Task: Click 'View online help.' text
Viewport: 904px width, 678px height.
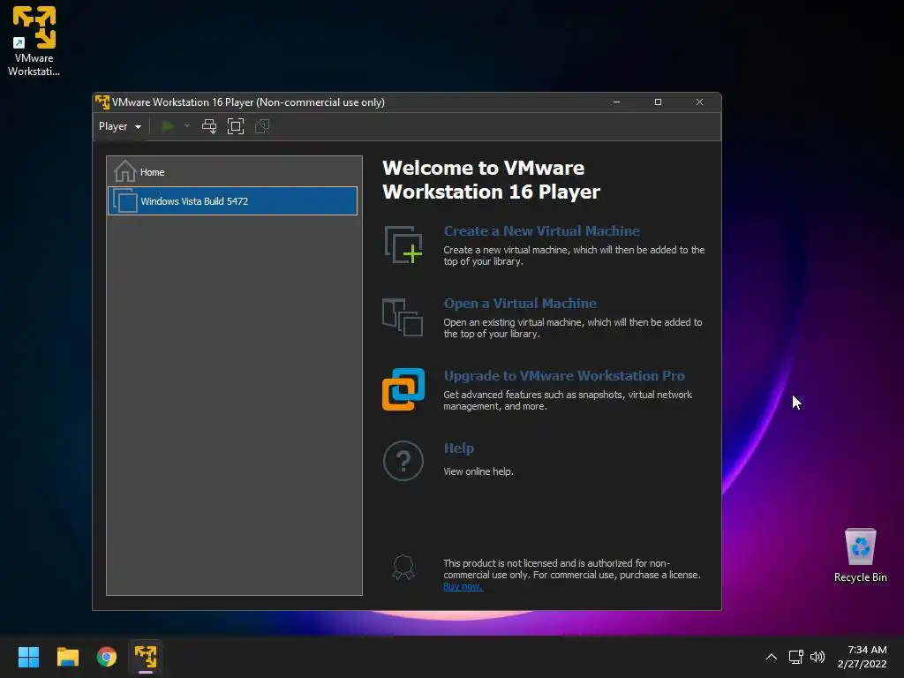Action: [x=478, y=471]
